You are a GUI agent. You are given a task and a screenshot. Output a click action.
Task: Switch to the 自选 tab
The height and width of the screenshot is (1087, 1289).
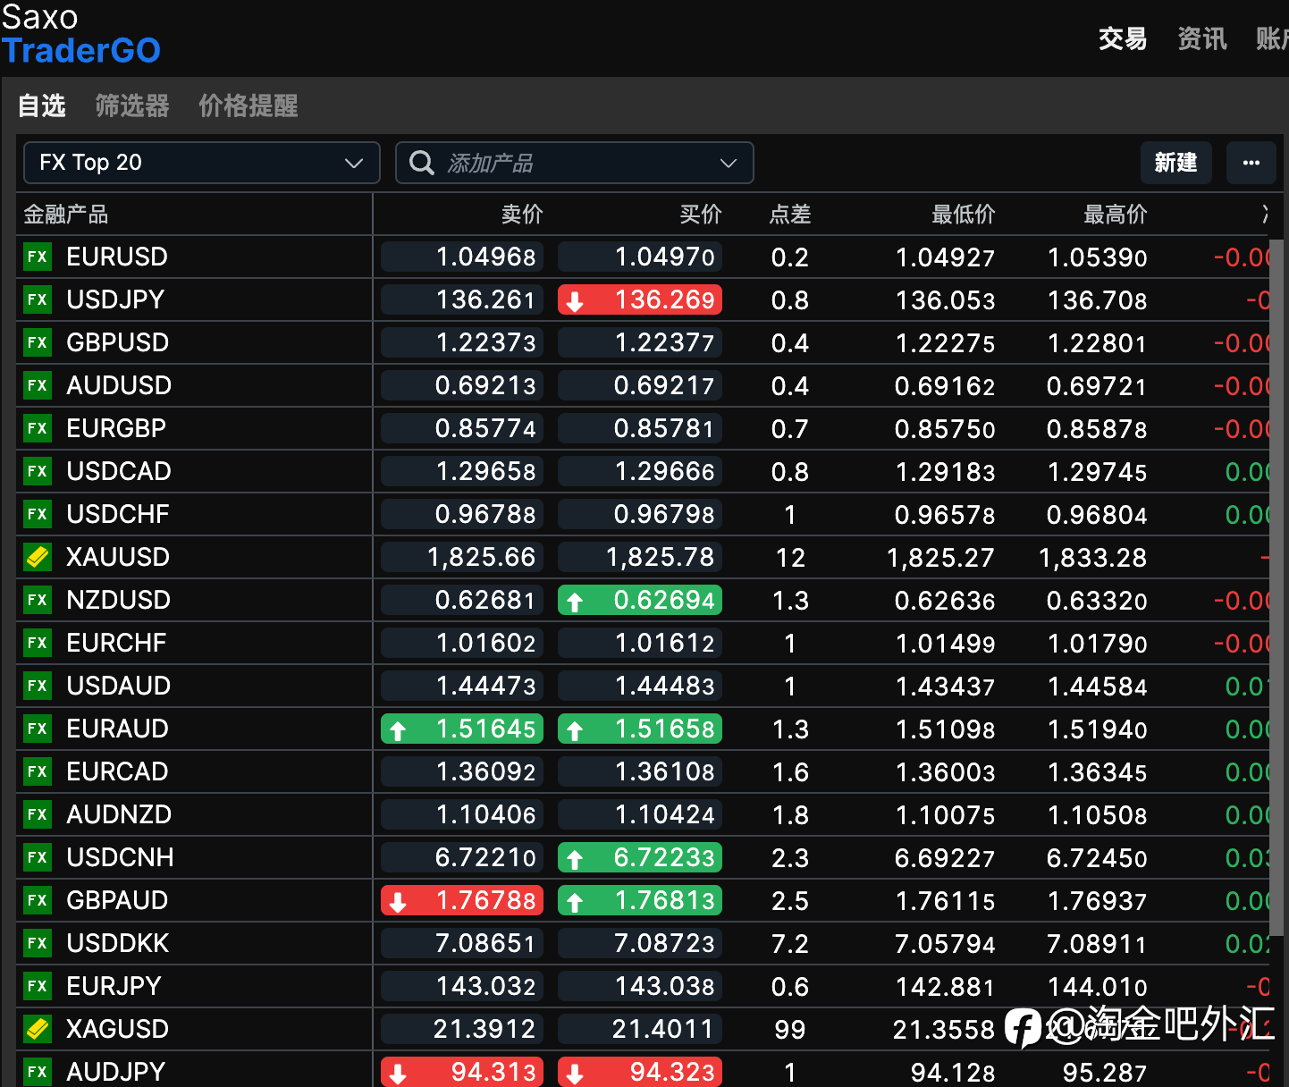click(x=42, y=105)
